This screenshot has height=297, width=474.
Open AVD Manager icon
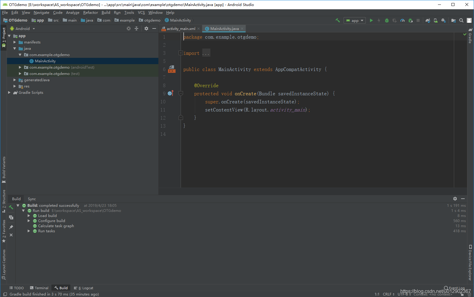(x=436, y=20)
